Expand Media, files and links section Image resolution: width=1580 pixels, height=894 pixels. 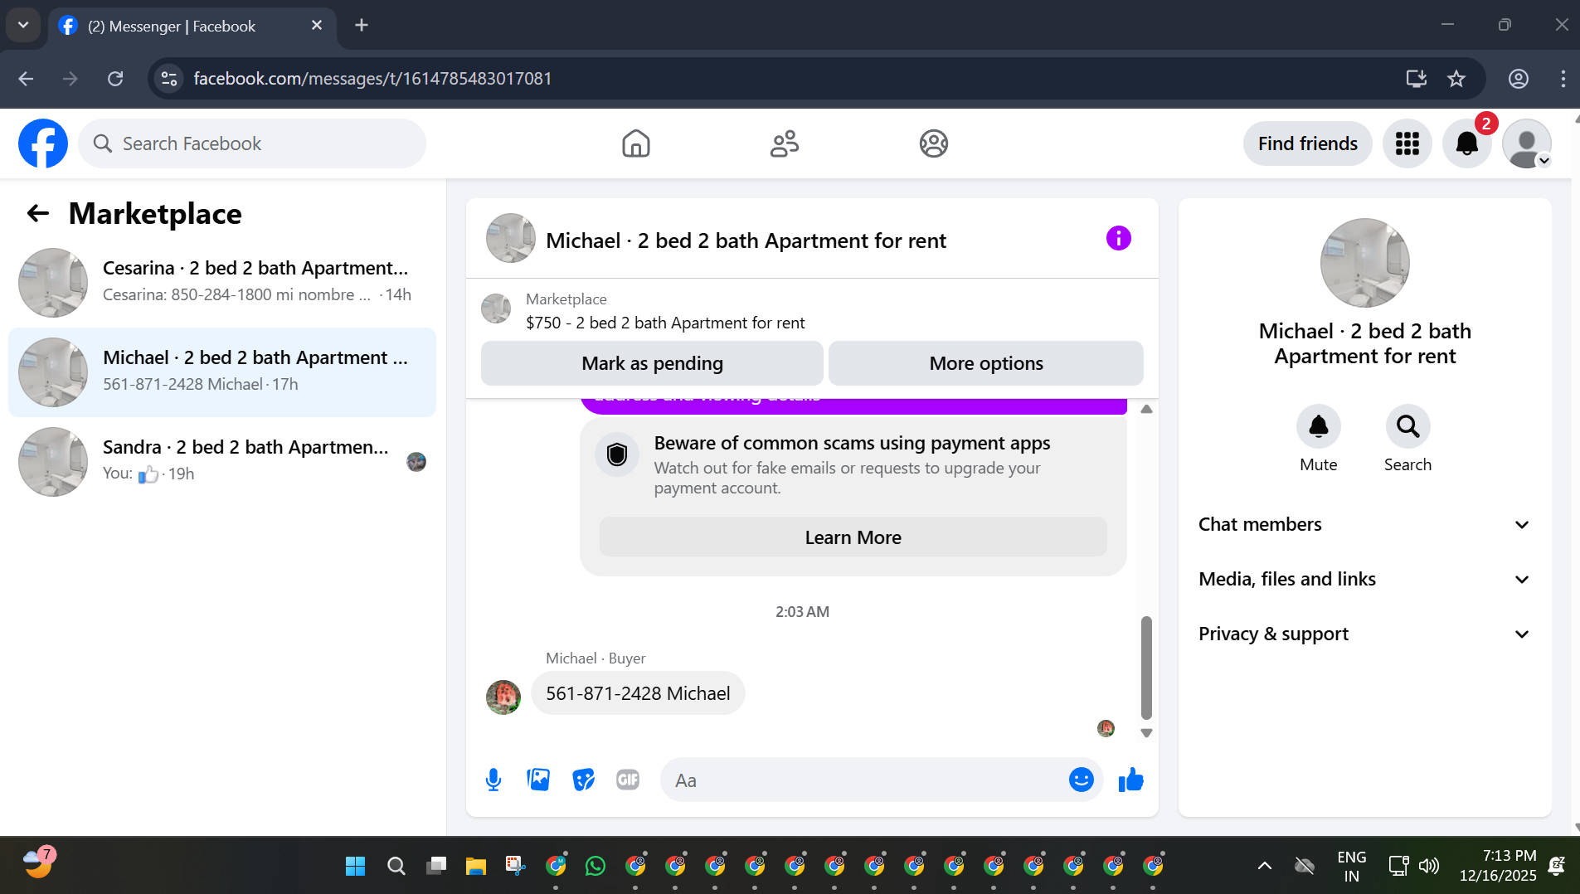pos(1365,579)
